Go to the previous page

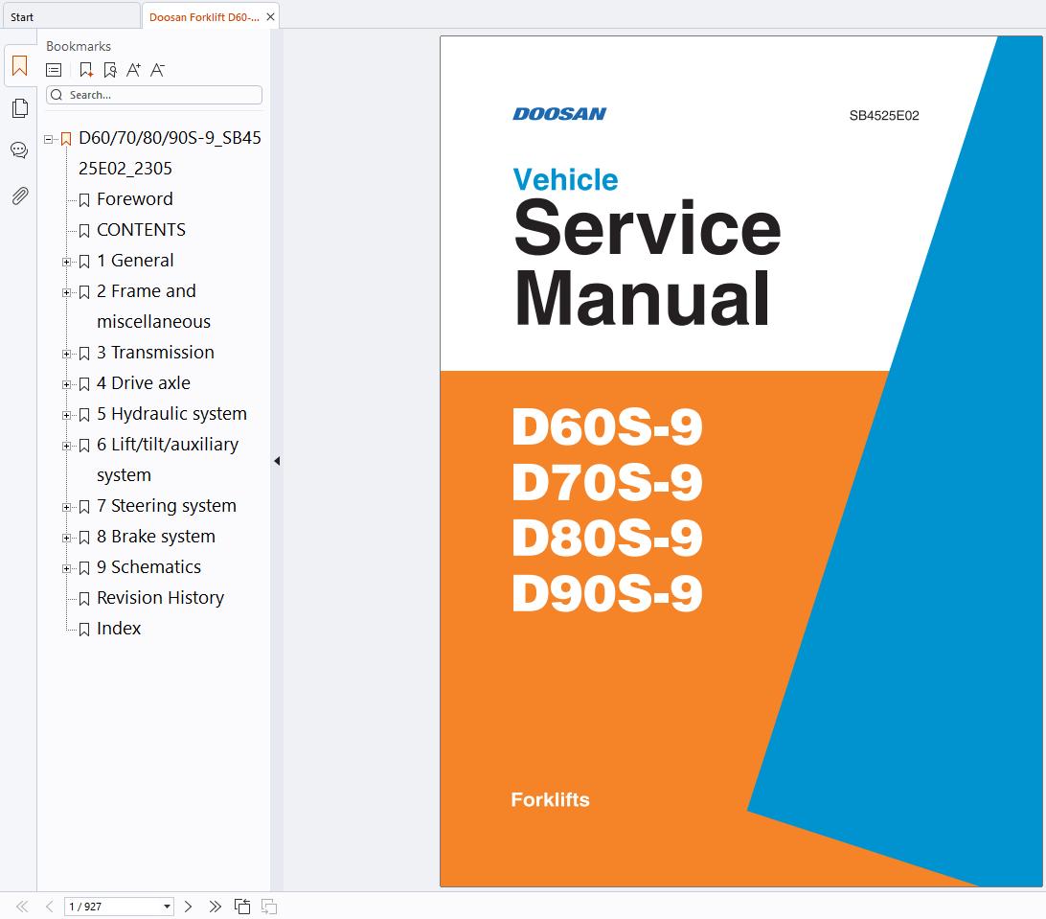point(50,907)
